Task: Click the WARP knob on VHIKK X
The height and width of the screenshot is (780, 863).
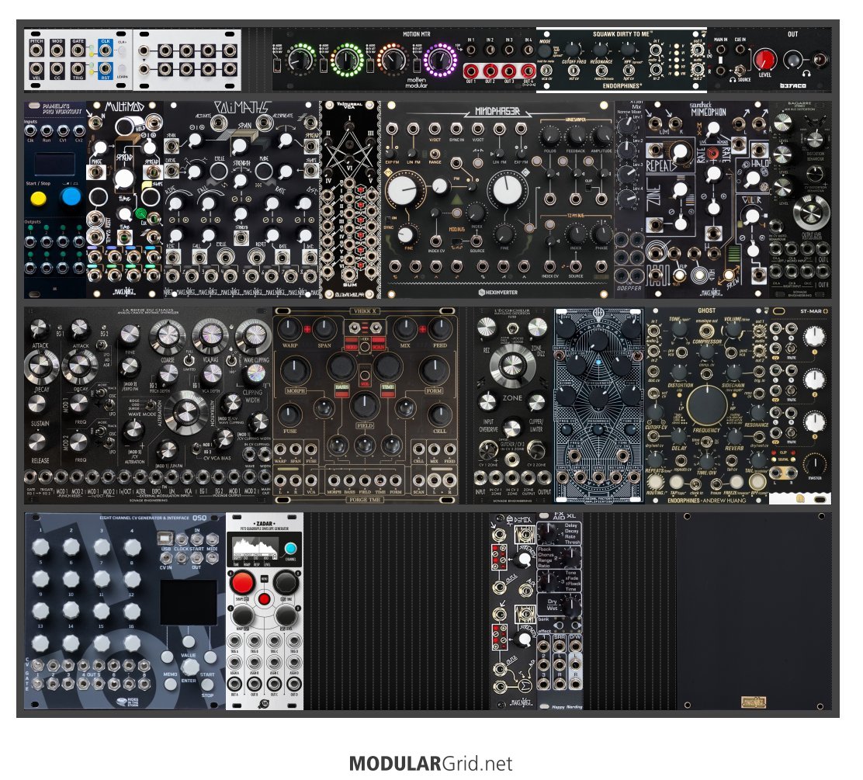Action: point(289,328)
